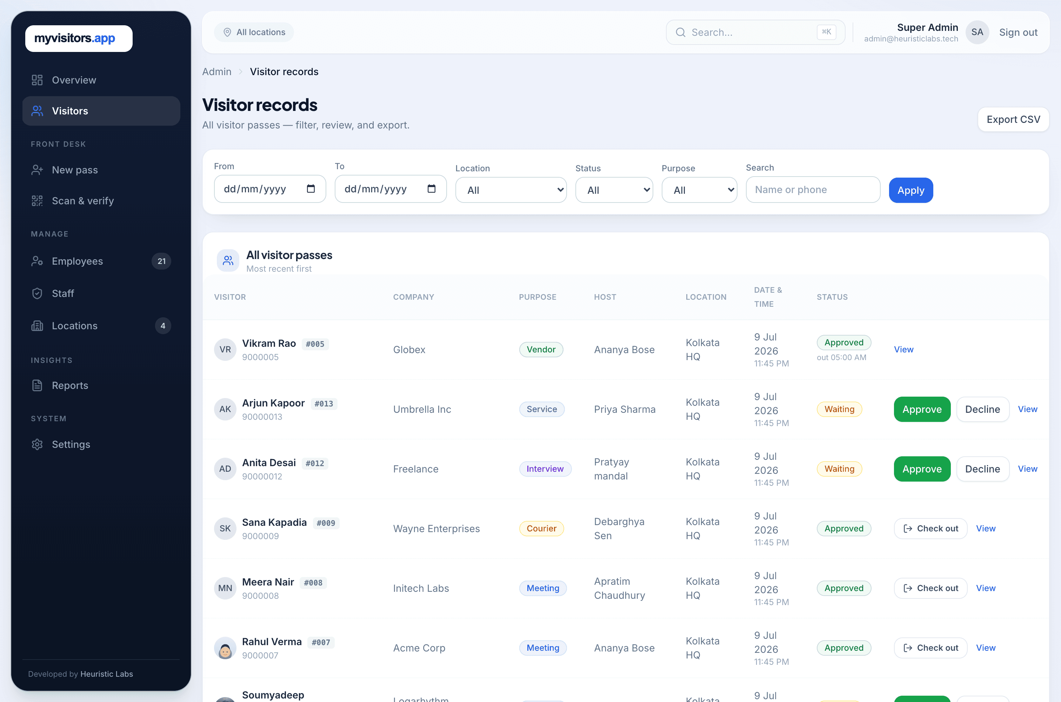Click Sana Kapadia's SK avatar
Screen dimensions: 1061x702
[x=225, y=529]
